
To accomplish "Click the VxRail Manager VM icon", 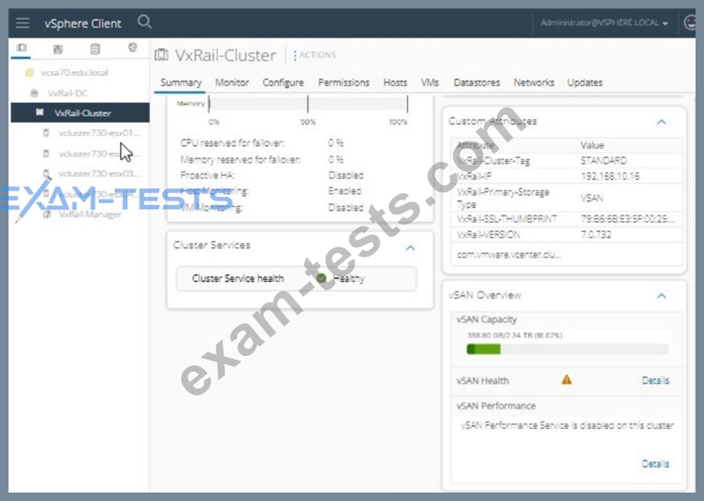I will pyautogui.click(x=47, y=214).
